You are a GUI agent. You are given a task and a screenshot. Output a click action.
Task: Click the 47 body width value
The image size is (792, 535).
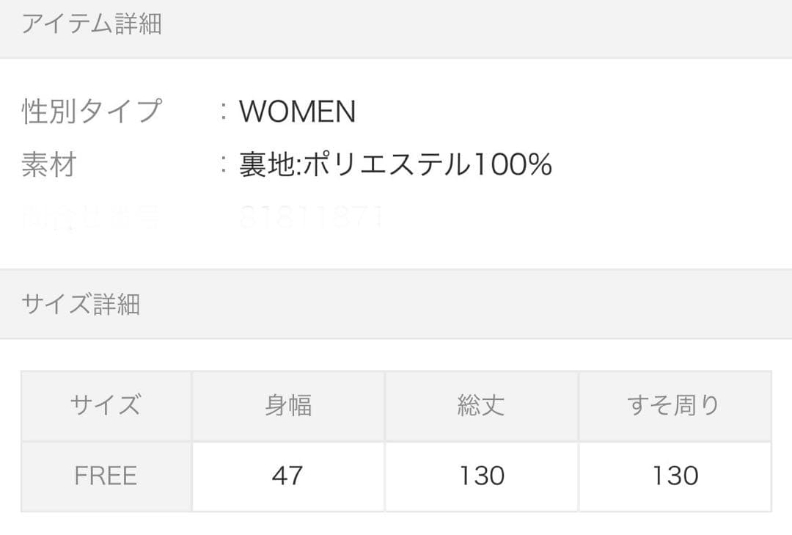pyautogui.click(x=288, y=476)
